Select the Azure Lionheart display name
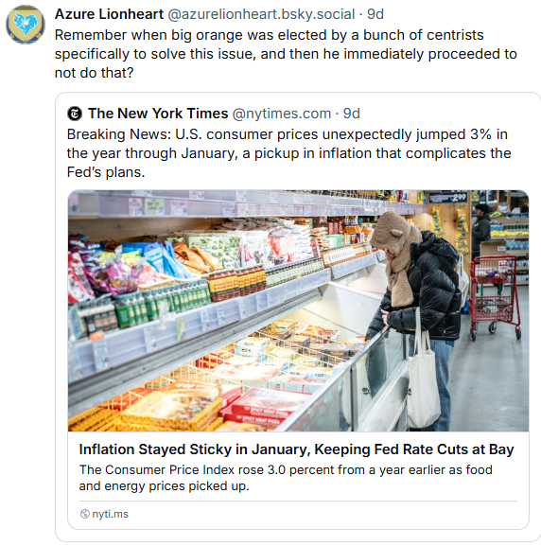 (109, 14)
